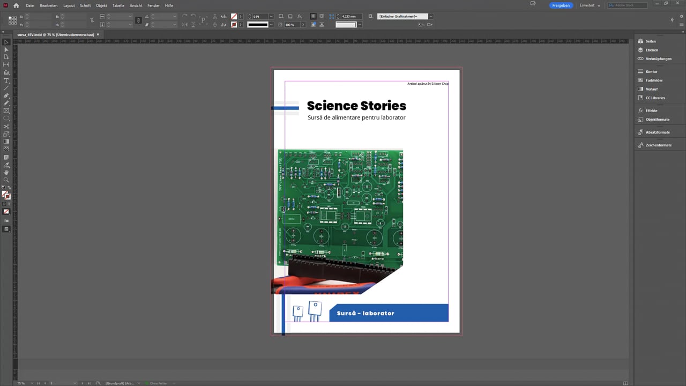The height and width of the screenshot is (386, 686).
Task: Select the Type tool
Action: tap(6, 80)
